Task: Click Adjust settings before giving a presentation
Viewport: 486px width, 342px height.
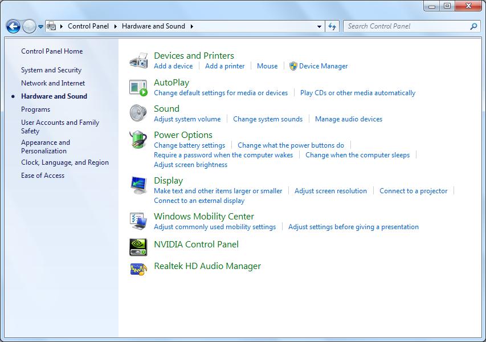Action: [353, 227]
